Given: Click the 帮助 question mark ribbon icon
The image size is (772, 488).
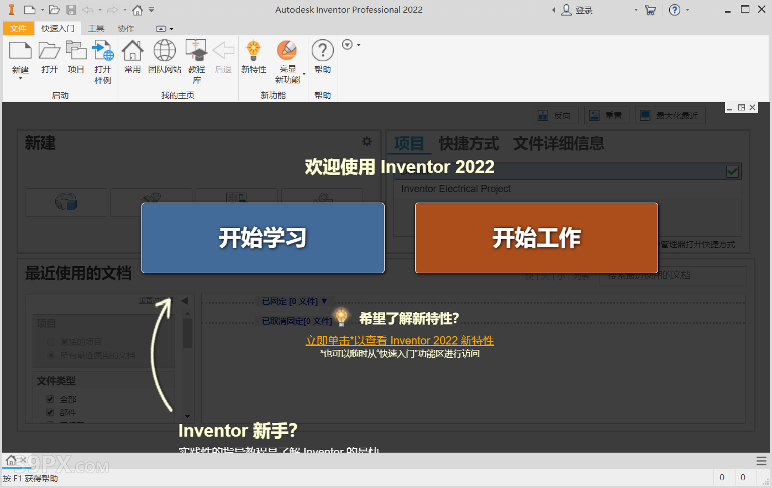Looking at the screenshot, I should [x=323, y=50].
